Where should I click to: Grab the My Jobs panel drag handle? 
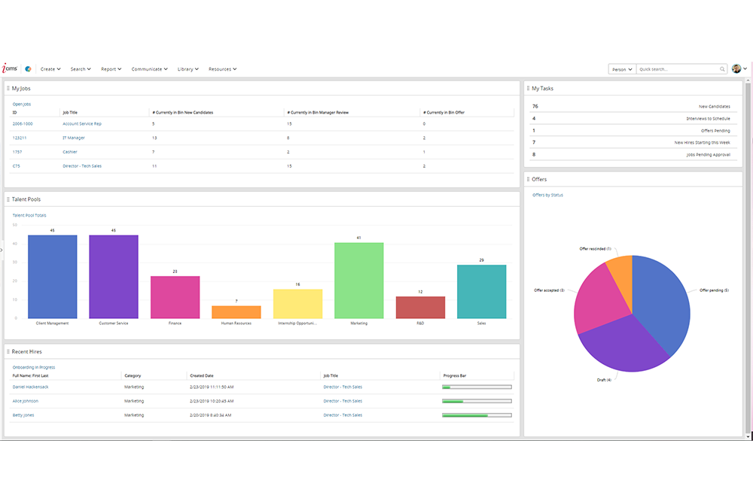[8, 89]
